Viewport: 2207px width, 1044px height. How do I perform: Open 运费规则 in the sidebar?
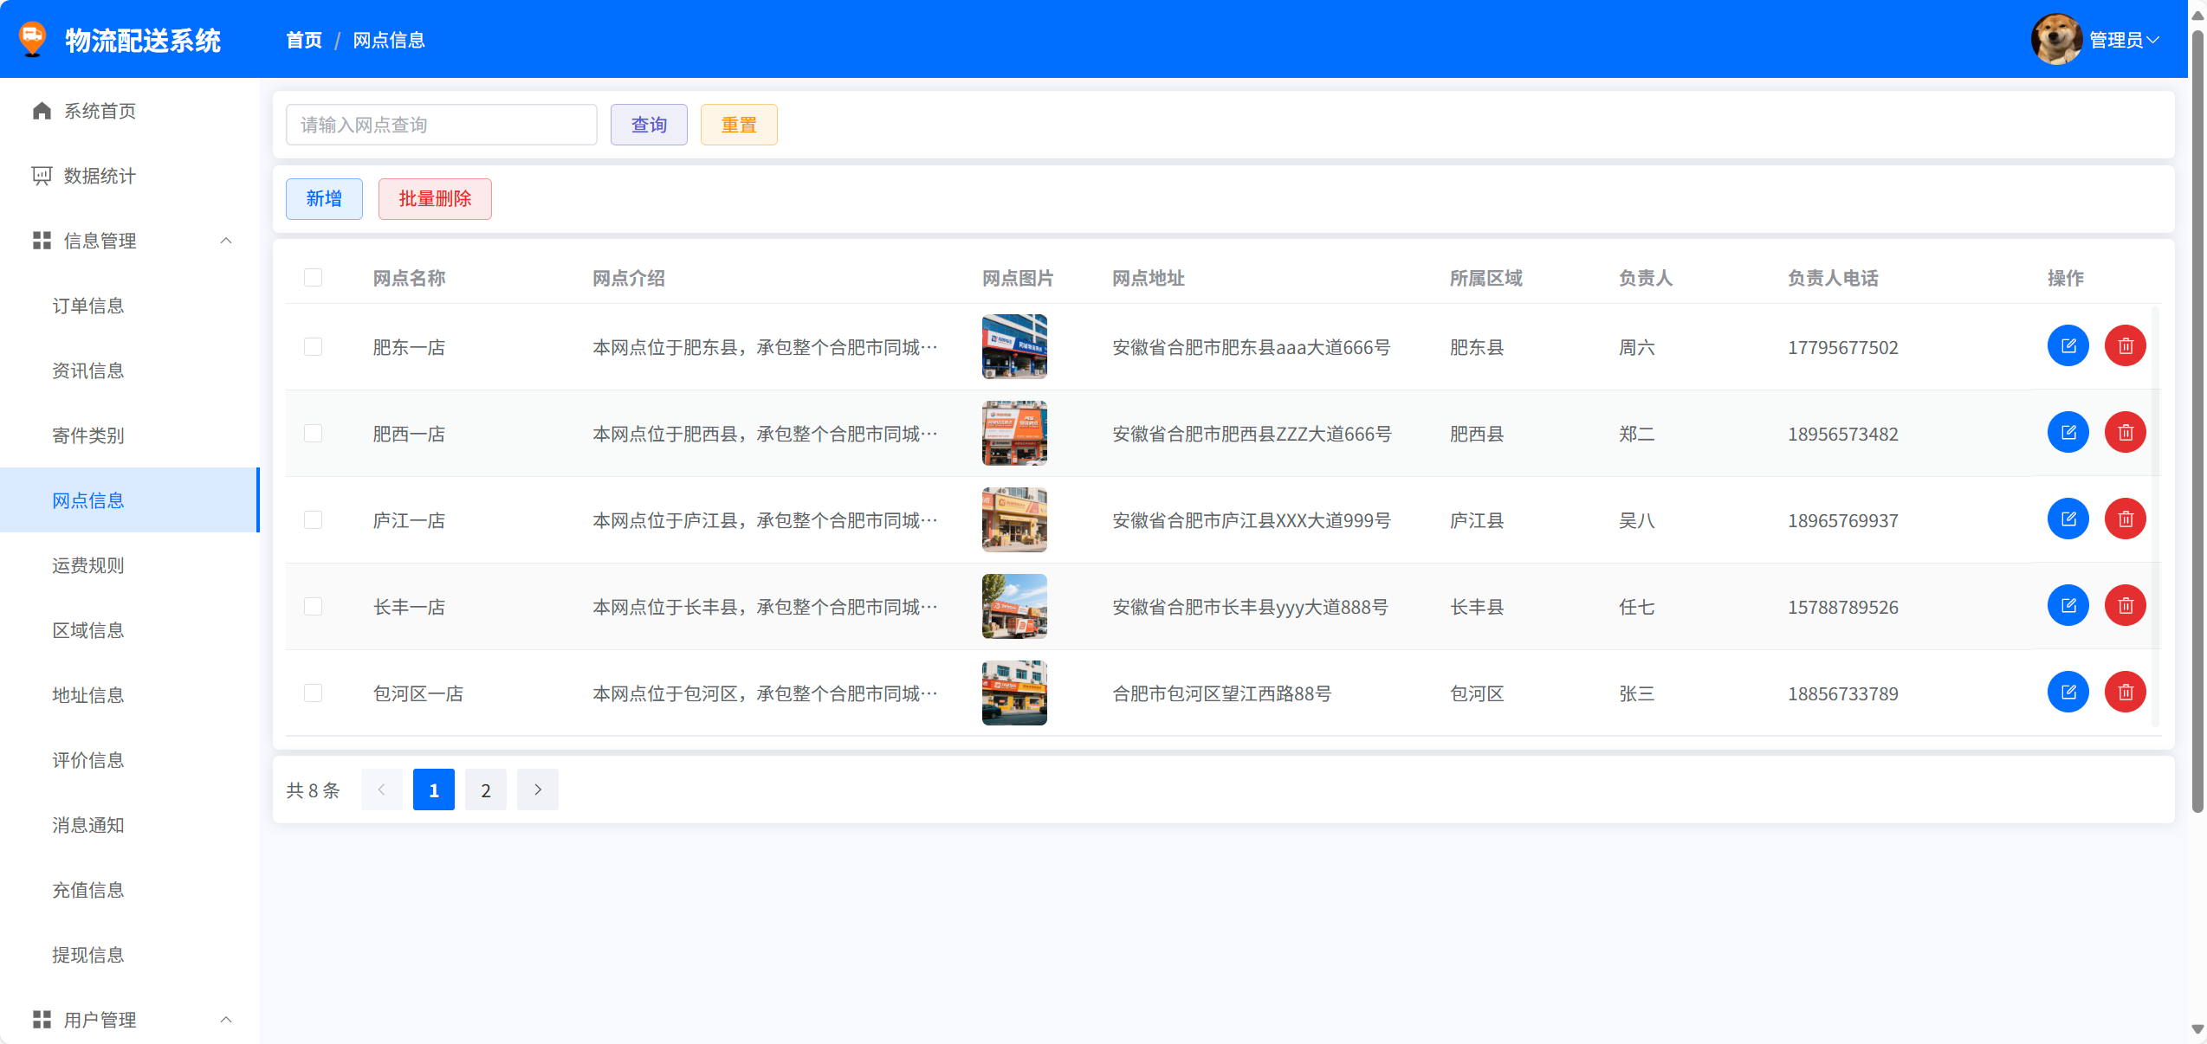coord(88,565)
